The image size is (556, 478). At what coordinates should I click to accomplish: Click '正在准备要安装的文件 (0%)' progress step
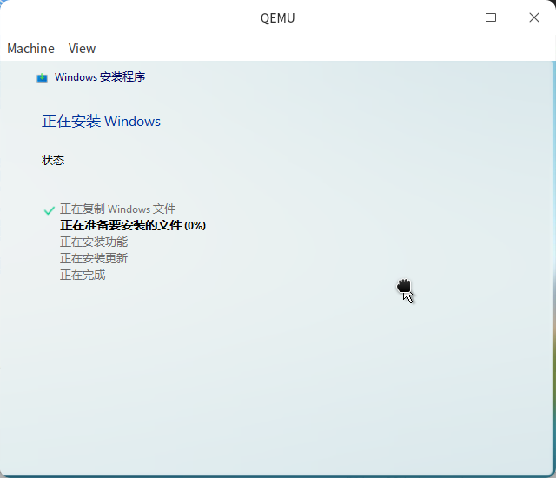tap(133, 225)
